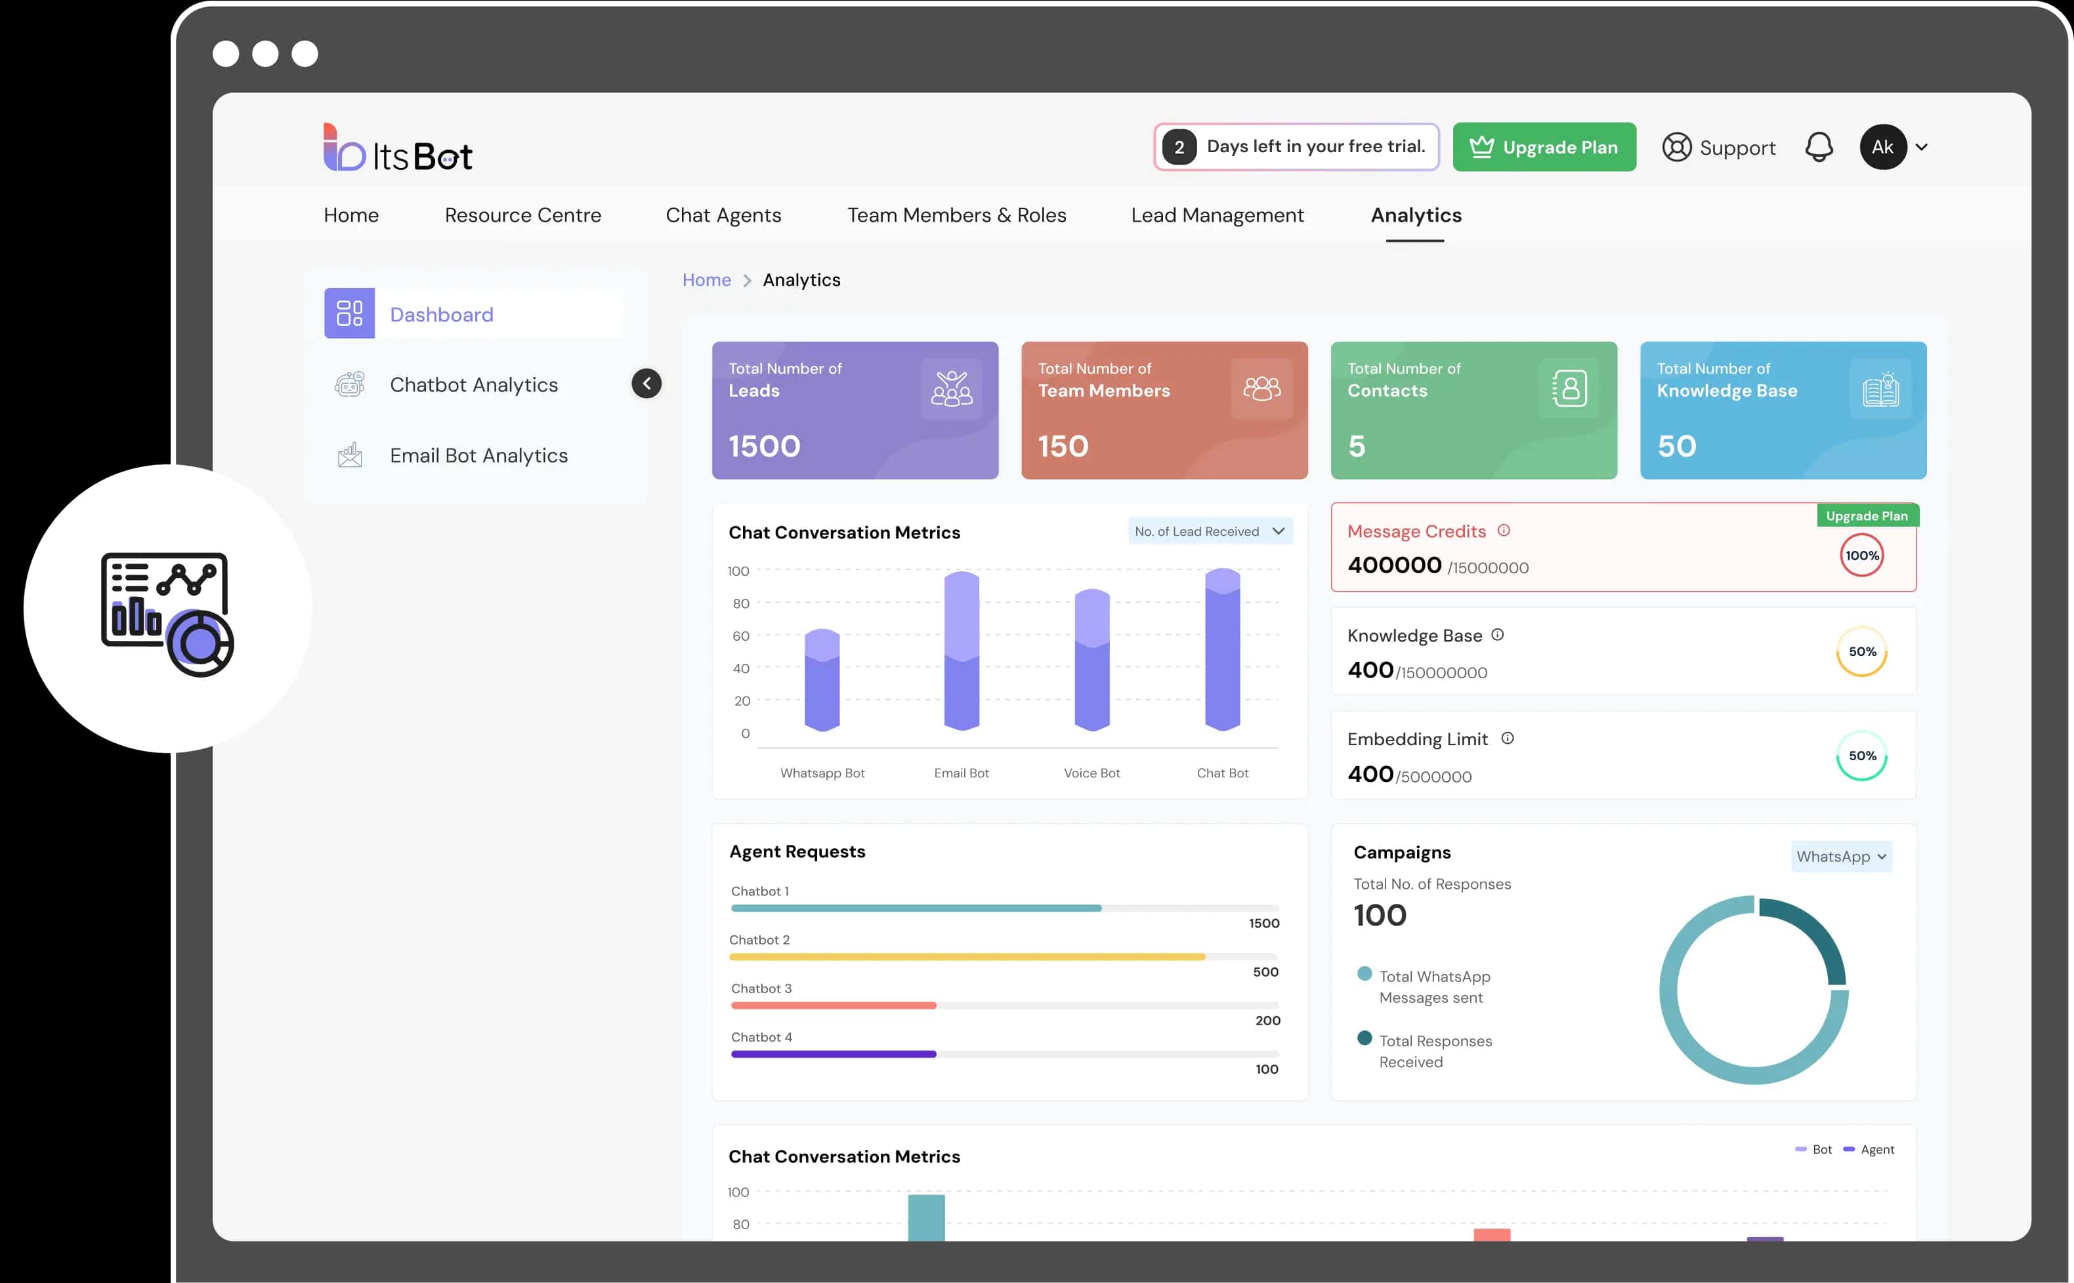Viewport: 2074px width, 1283px height.
Task: Expand the Ak profile menu chevron
Action: pos(1921,148)
